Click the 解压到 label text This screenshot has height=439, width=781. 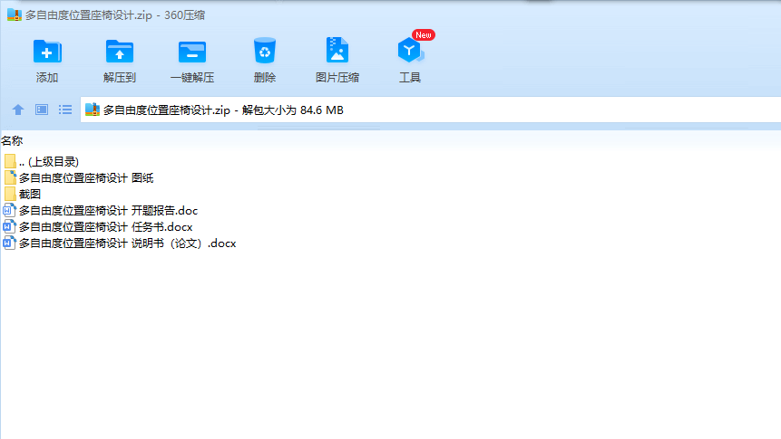(120, 78)
